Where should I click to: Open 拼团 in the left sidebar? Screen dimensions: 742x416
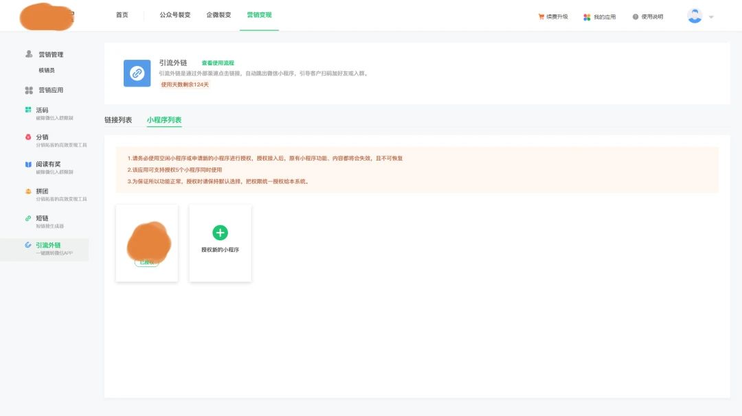pos(43,191)
